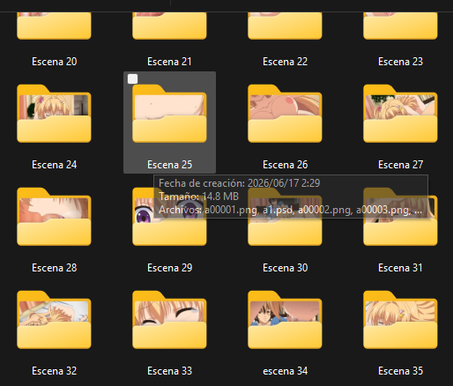Screen dimensions: 453x386
Task: Click the Escena 25 folder name label
Action: pyautogui.click(x=169, y=165)
